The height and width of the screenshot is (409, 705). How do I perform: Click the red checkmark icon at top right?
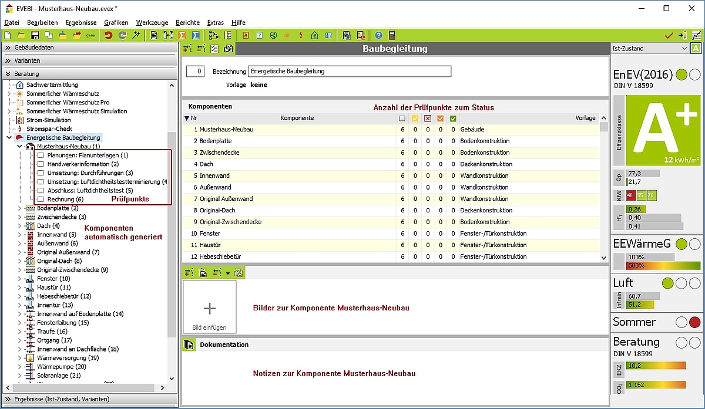tap(669, 35)
